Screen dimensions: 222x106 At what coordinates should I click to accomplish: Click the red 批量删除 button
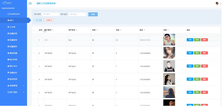pos(49,20)
